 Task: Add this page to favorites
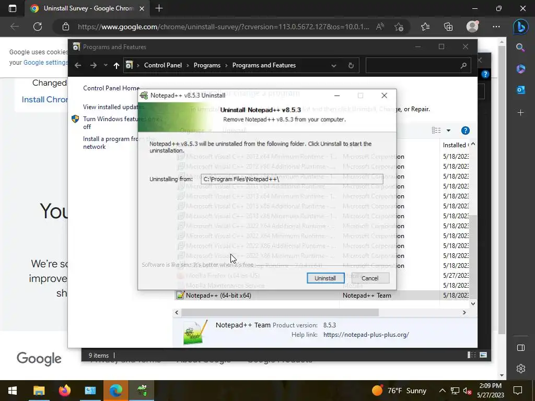pyautogui.click(x=399, y=27)
